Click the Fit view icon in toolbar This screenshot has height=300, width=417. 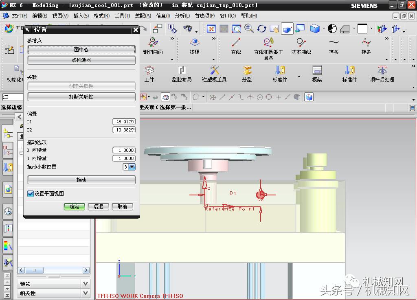[x=211, y=29]
